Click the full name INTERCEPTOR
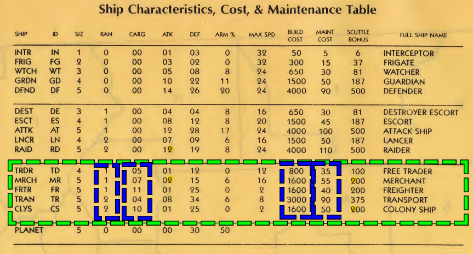Image resolution: width=473 pixels, height=254 pixels. 409,54
